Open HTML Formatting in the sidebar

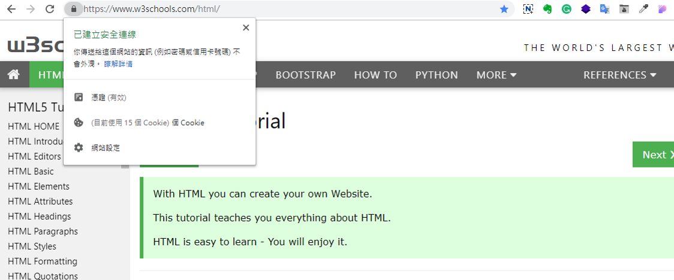pos(43,261)
